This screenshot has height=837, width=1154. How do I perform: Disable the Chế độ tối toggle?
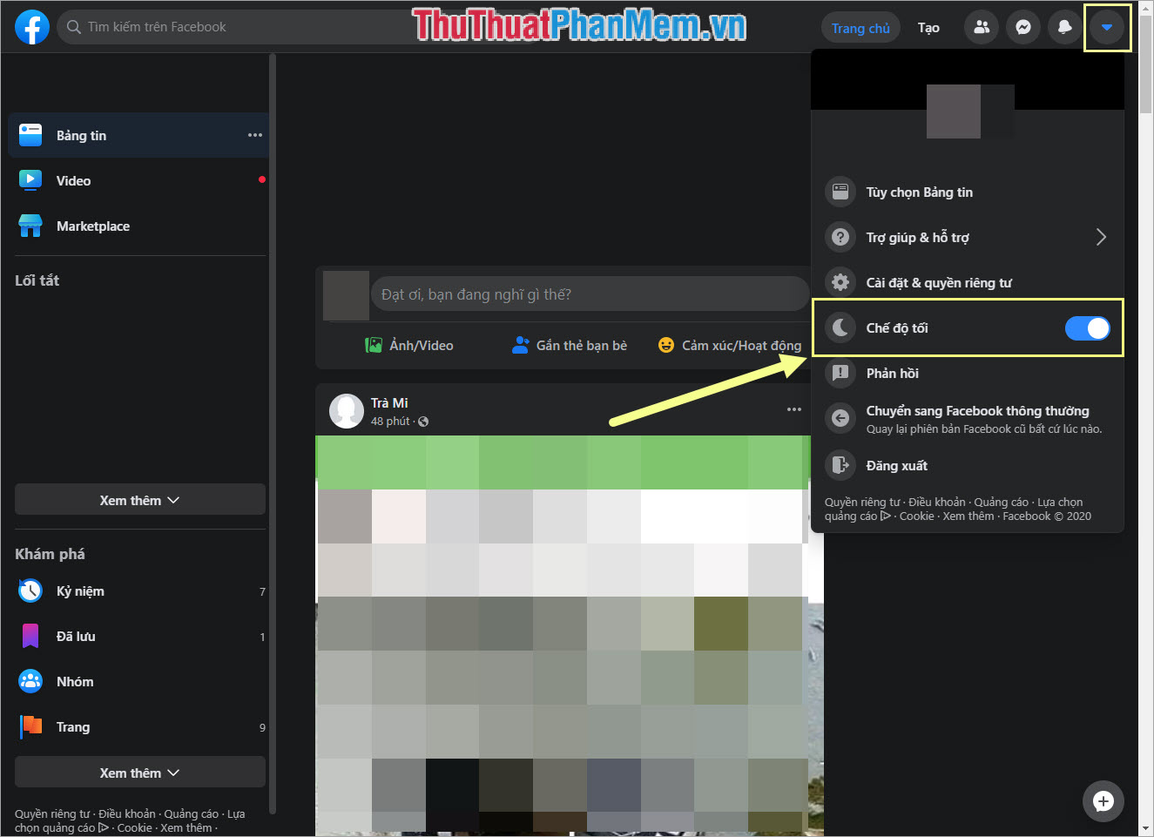[x=1087, y=327]
